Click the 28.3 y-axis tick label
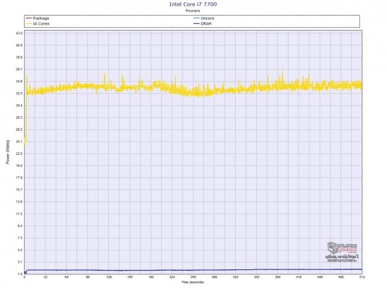The image size is (386, 289). [20, 117]
